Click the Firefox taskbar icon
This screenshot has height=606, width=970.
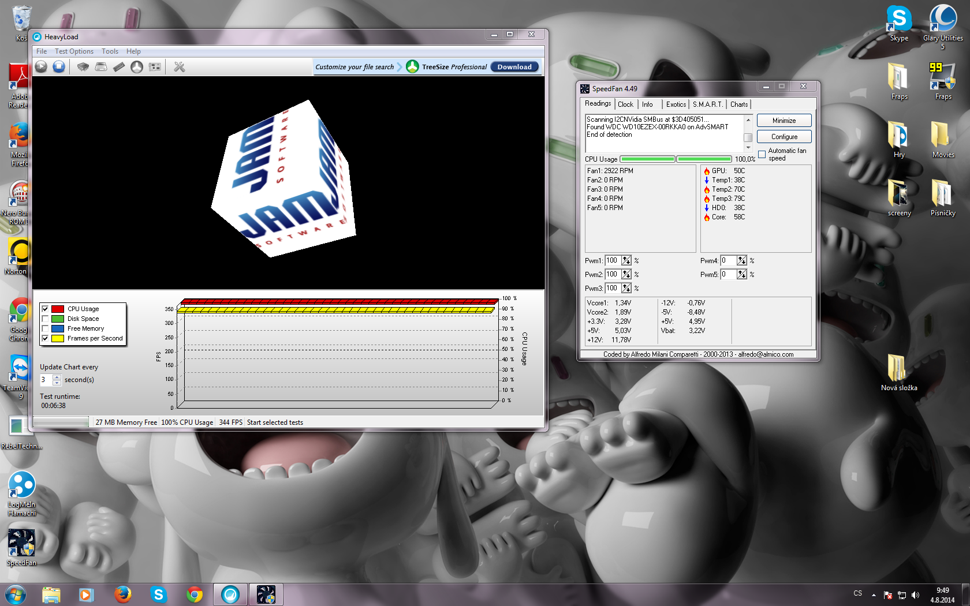(122, 594)
